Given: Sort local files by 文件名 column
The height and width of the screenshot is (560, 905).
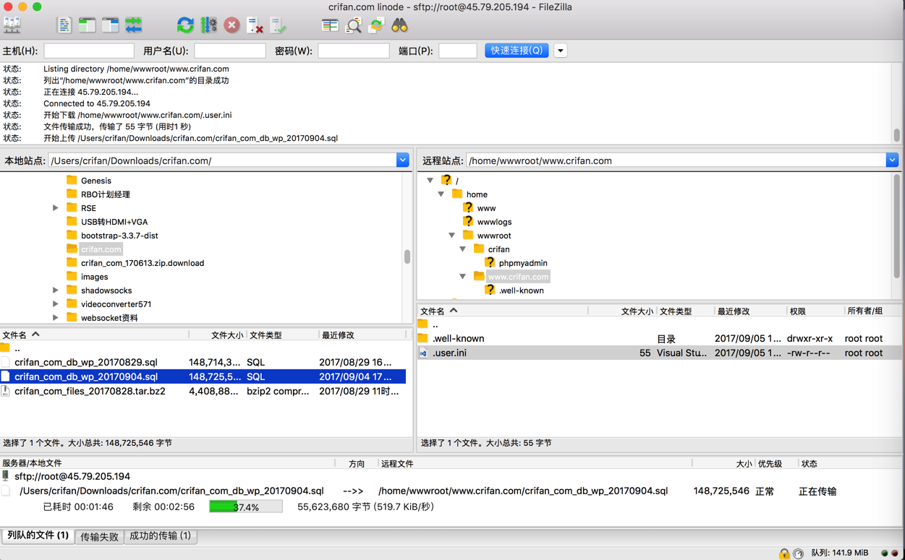Looking at the screenshot, I should click(x=94, y=335).
